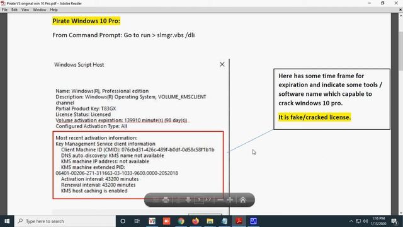Viewport: 403px width, 227px height.
Task: Open the V2 app on taskbar
Action: (152, 221)
